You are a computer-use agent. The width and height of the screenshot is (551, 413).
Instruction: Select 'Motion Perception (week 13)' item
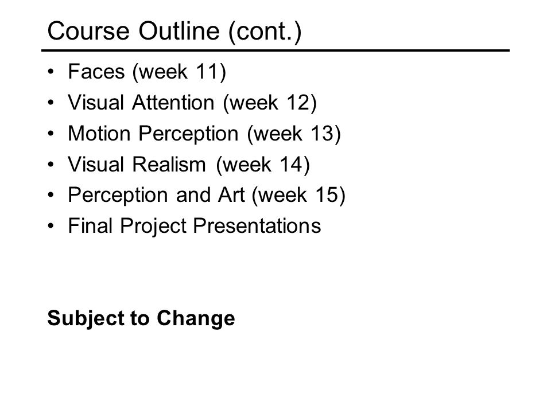tap(204, 134)
